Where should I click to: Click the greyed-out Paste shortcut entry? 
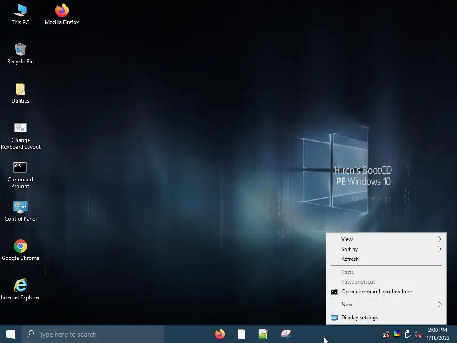pos(386,282)
